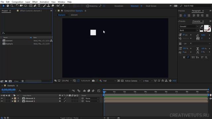Click the eyedropper in Character panel
This screenshot has width=212, height=119.
coord(201,26)
